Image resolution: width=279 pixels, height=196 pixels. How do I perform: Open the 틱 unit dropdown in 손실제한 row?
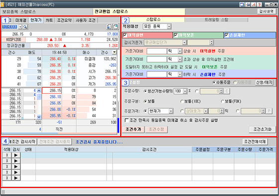tap(180, 74)
